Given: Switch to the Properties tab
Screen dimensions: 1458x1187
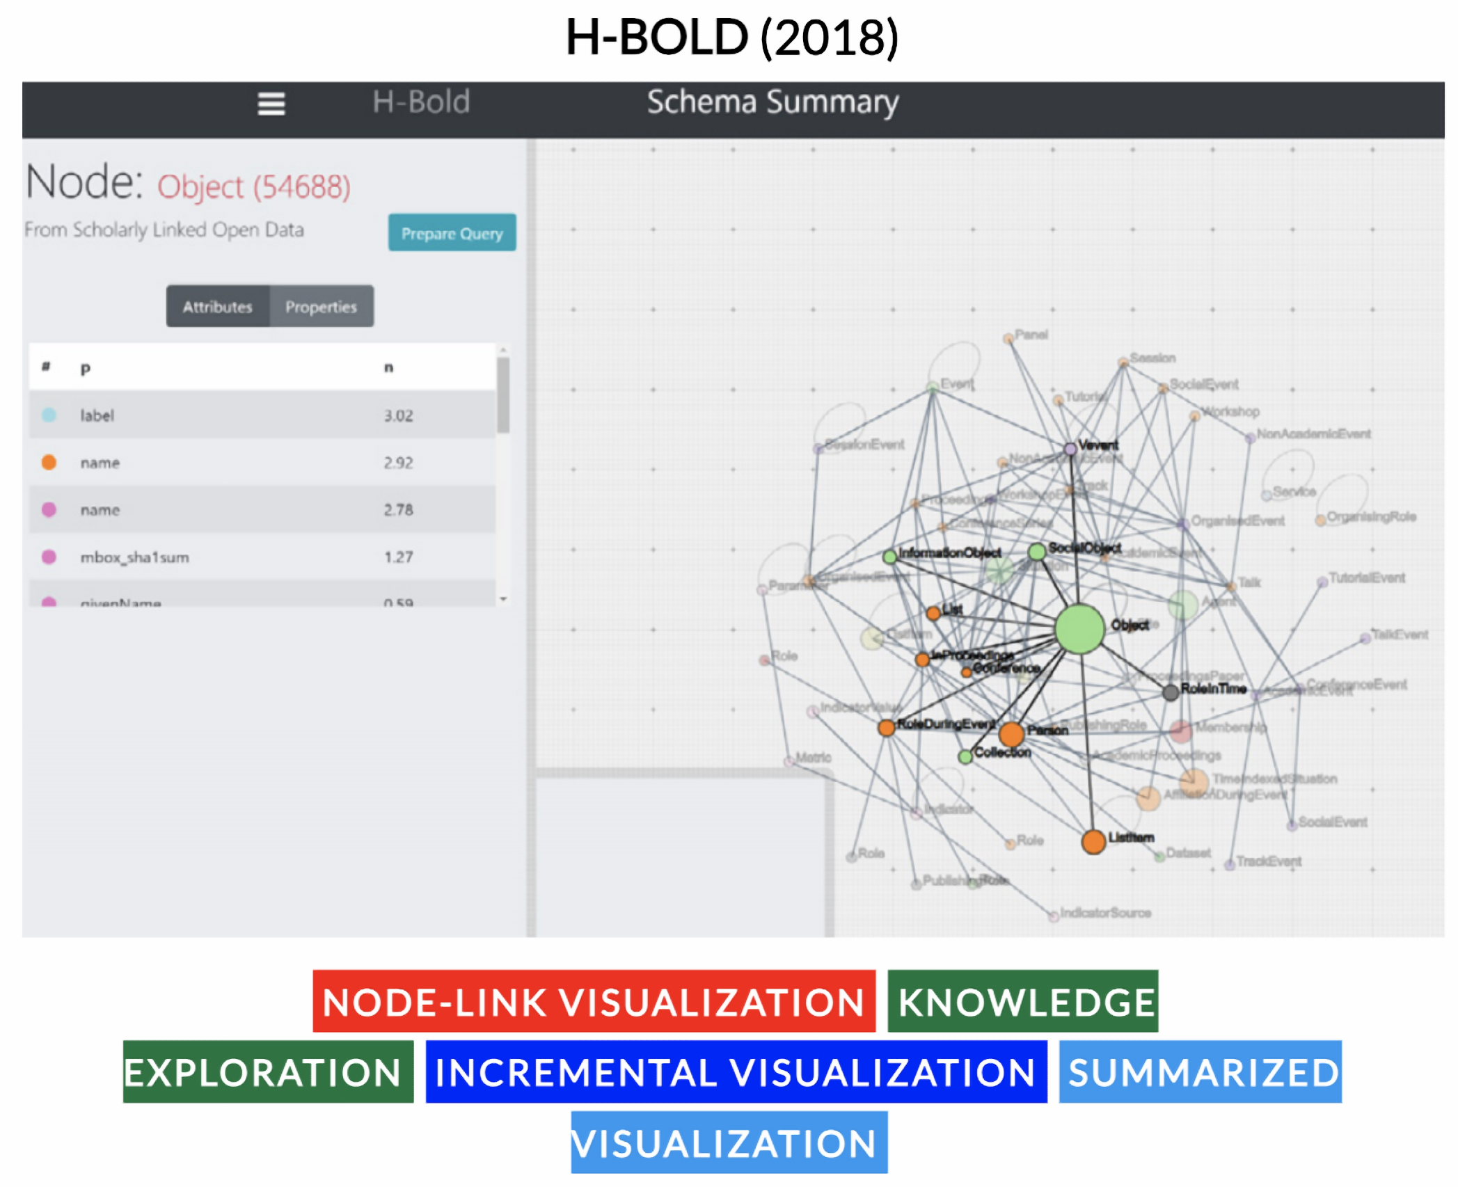Looking at the screenshot, I should click(x=321, y=306).
